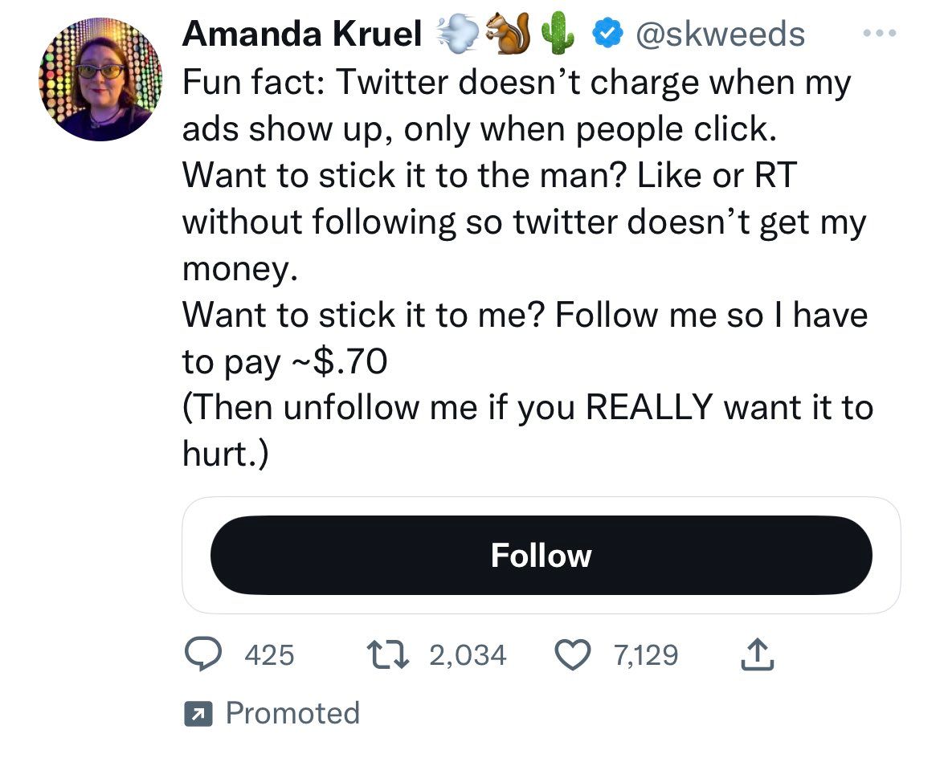940x758 pixels.
Task: Click the 425 replies count
Action: point(269,655)
